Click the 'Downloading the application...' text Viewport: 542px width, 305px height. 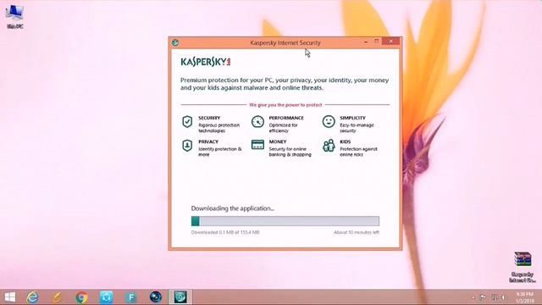(233, 208)
